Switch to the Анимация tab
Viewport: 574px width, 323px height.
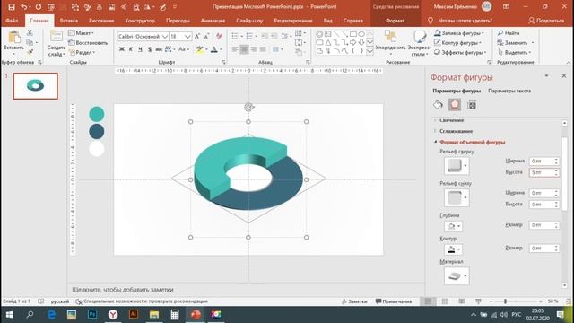(213, 21)
